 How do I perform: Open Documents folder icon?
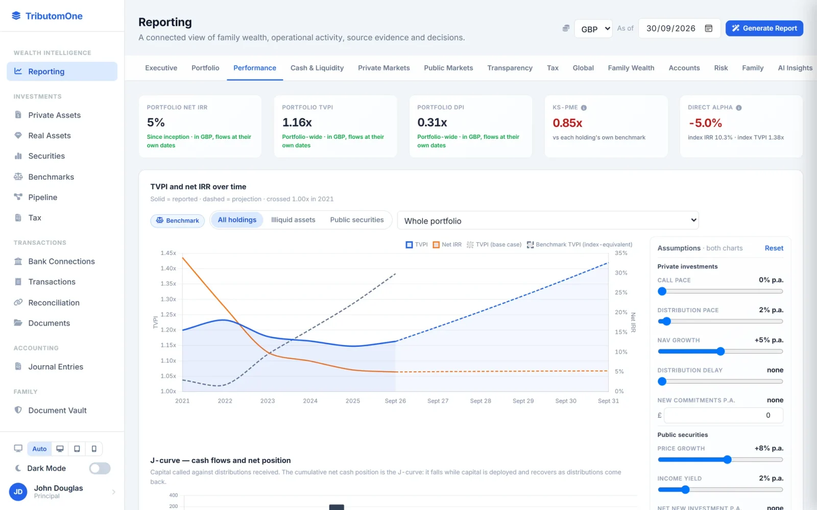pos(18,323)
